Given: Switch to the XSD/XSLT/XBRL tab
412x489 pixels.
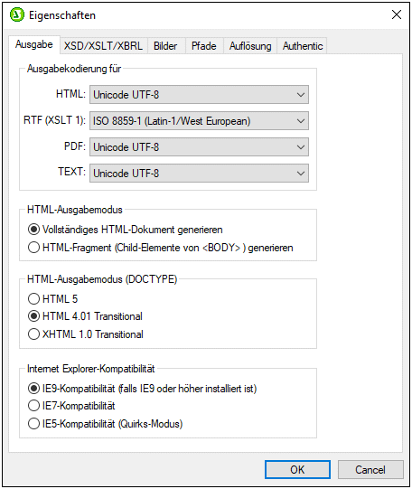Looking at the screenshot, I should point(103,46).
